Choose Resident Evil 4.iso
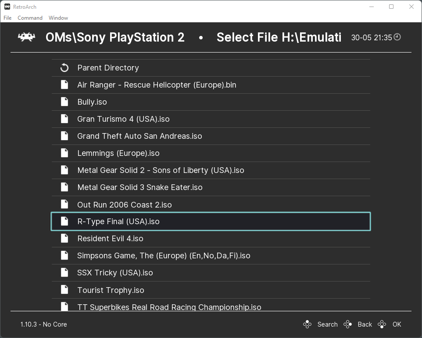Screen dimensions: 422x338 (211, 239)
